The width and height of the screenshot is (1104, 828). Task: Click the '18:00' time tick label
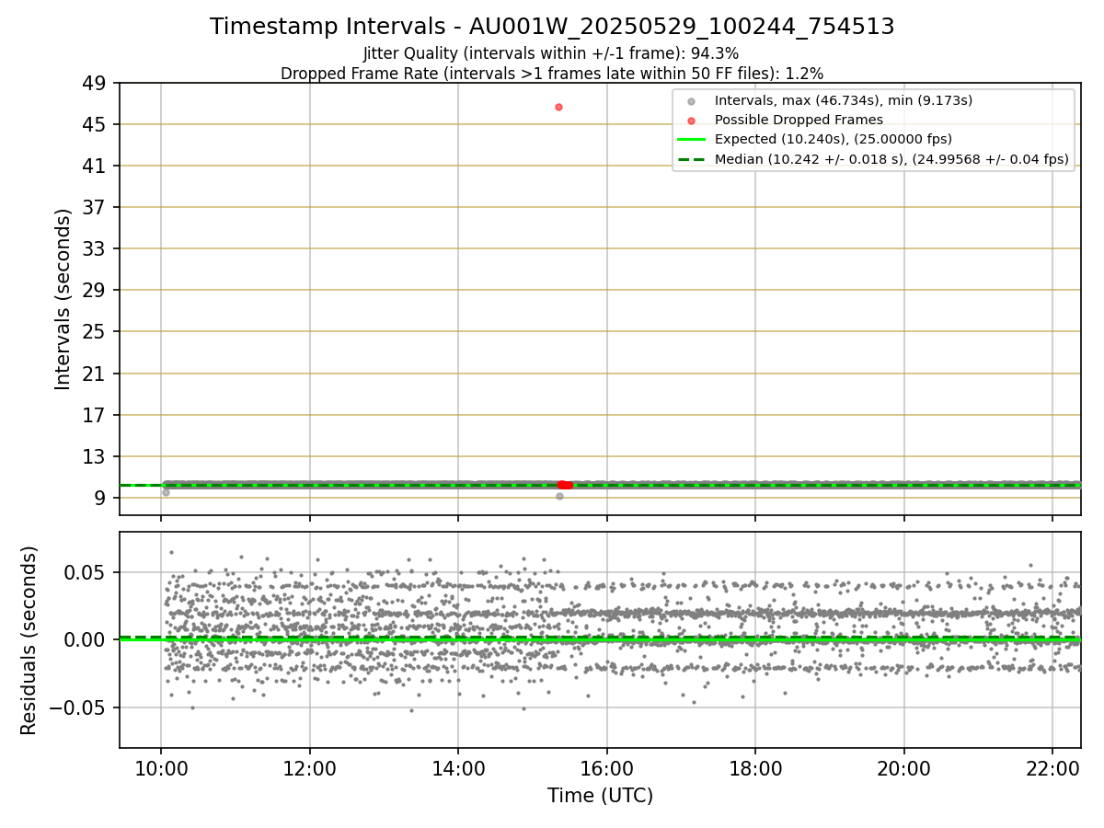(x=755, y=768)
